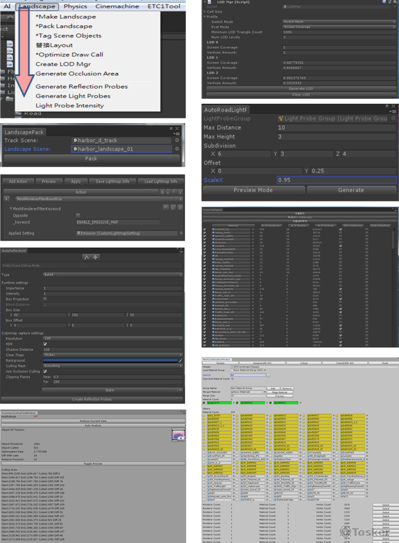
Task: Click X icon on MeshRendererFilterKeyword row
Action: pos(180,207)
